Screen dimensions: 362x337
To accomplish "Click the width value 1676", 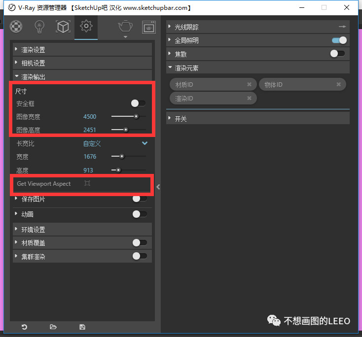I will 90,157.
